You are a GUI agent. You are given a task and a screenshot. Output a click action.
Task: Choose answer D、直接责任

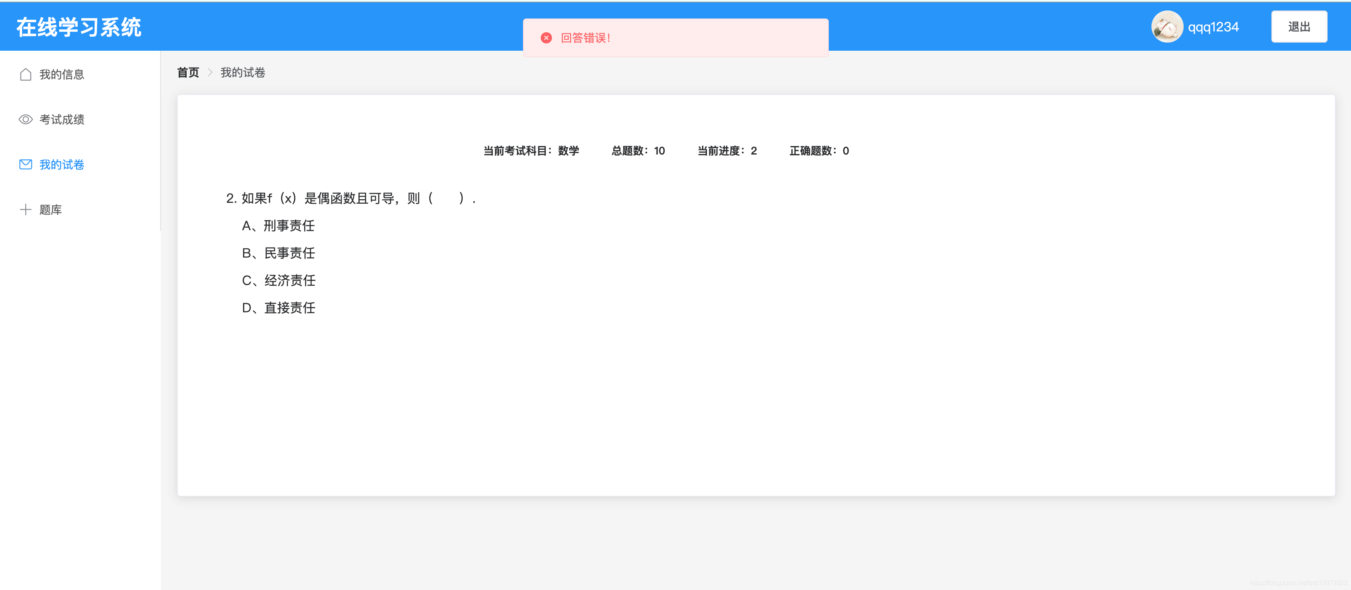tap(278, 308)
